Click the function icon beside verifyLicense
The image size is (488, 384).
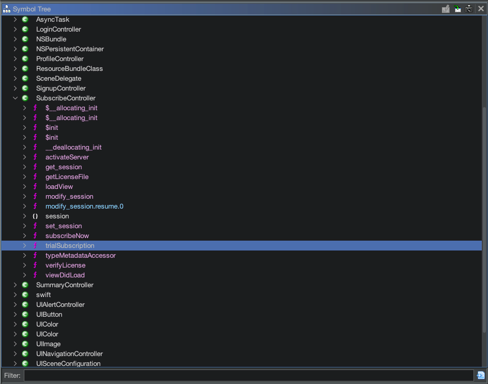pos(35,265)
